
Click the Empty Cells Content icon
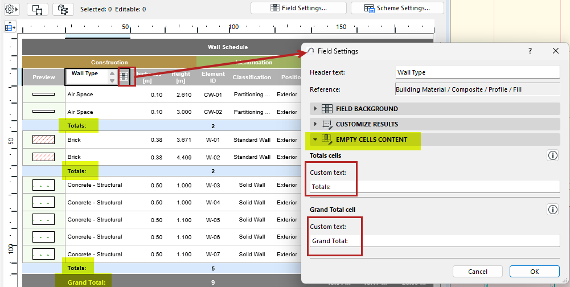click(327, 140)
